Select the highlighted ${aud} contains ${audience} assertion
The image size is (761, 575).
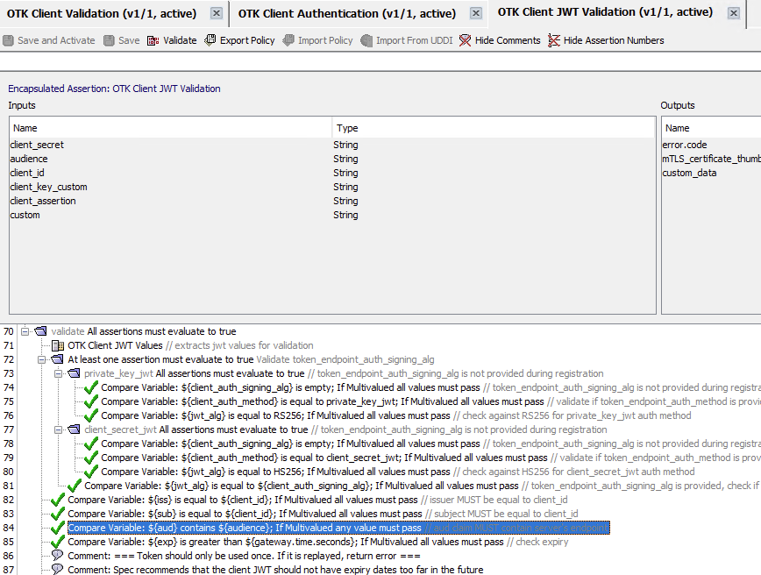338,528
